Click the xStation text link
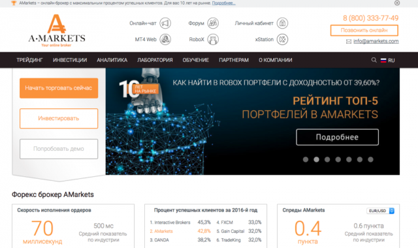 (264, 39)
